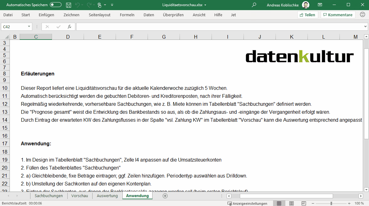Open the Formeln ribbon tab
369x206 pixels.
click(x=127, y=15)
